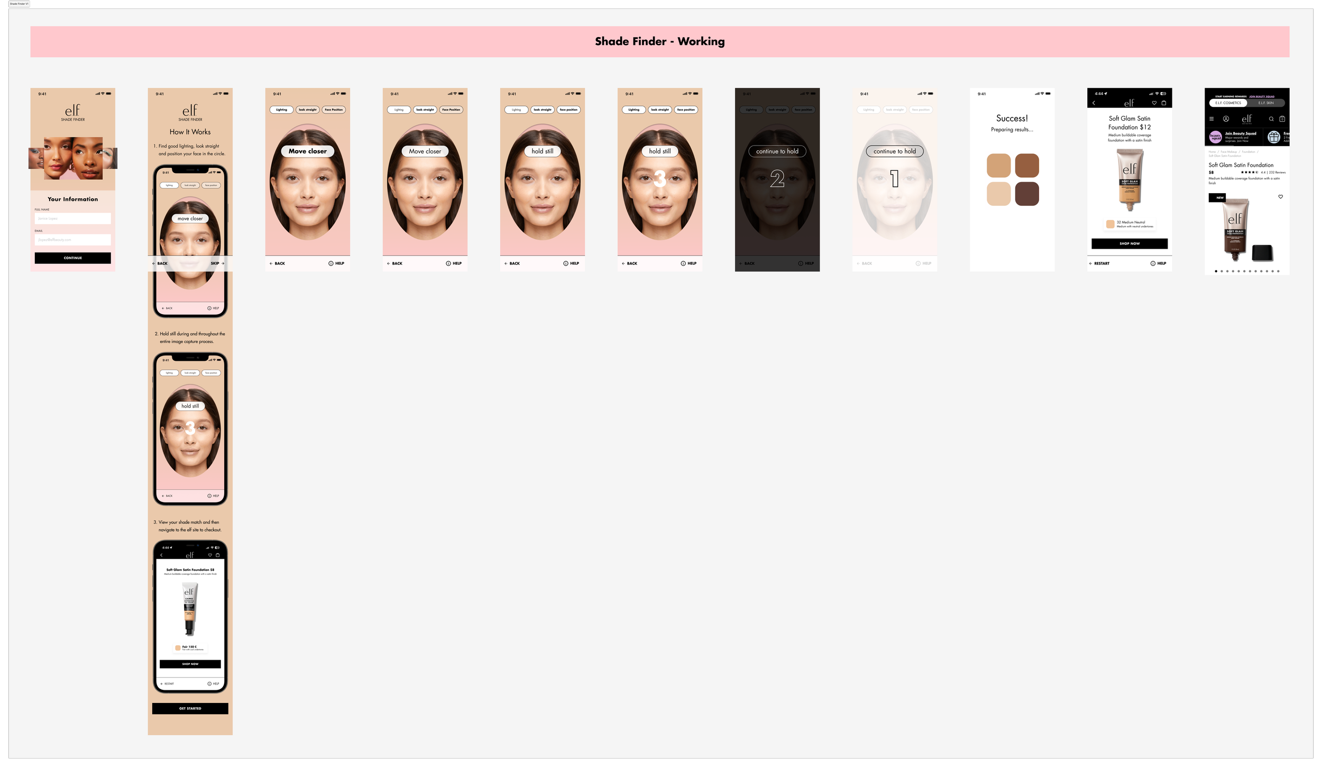Switch to E.L.F. SKIN toggle

pos(1266,103)
